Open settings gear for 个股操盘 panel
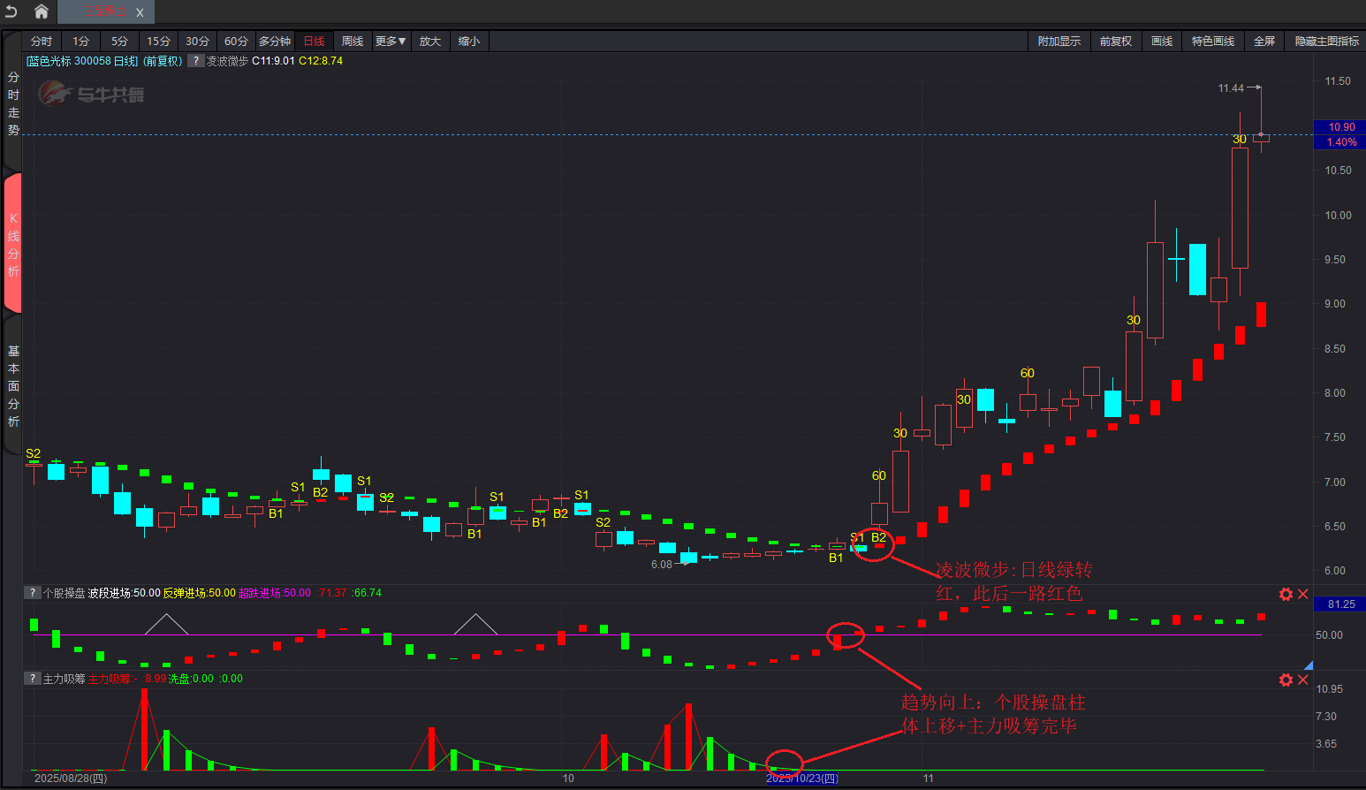Image resolution: width=1366 pixels, height=790 pixels. click(x=1286, y=594)
